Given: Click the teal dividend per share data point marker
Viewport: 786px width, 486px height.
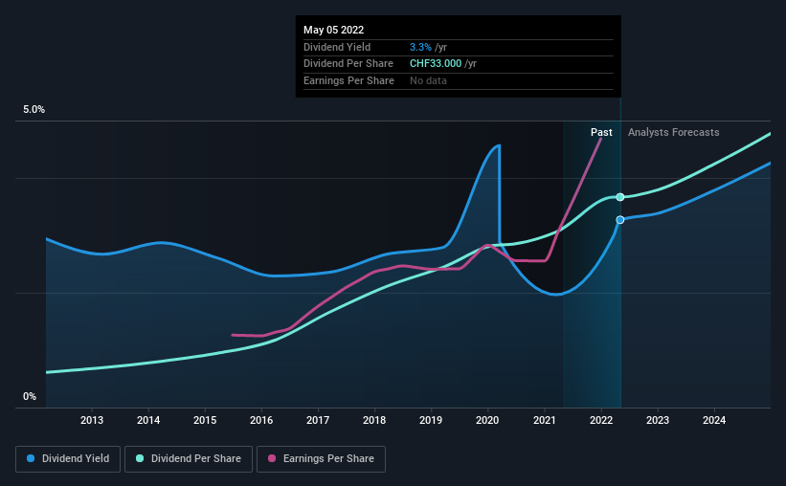Looking at the screenshot, I should (x=620, y=197).
